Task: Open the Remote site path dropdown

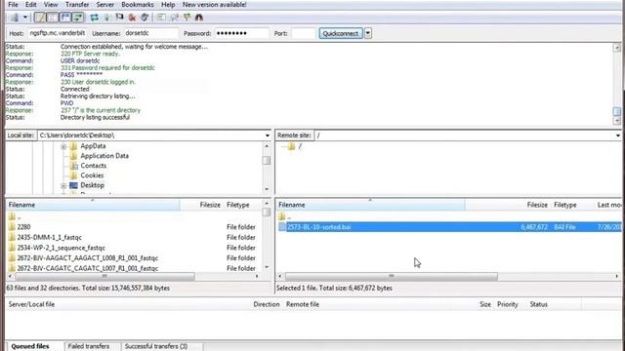Action: (x=617, y=136)
